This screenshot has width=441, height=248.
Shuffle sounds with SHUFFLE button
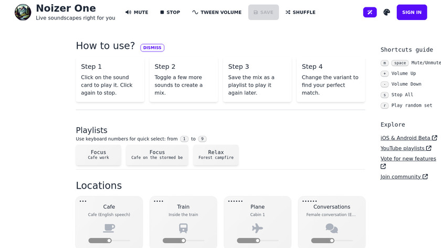[x=300, y=13]
